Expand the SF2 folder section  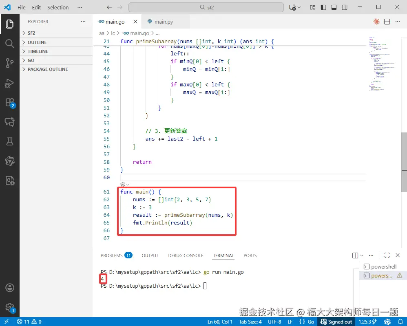56,33
